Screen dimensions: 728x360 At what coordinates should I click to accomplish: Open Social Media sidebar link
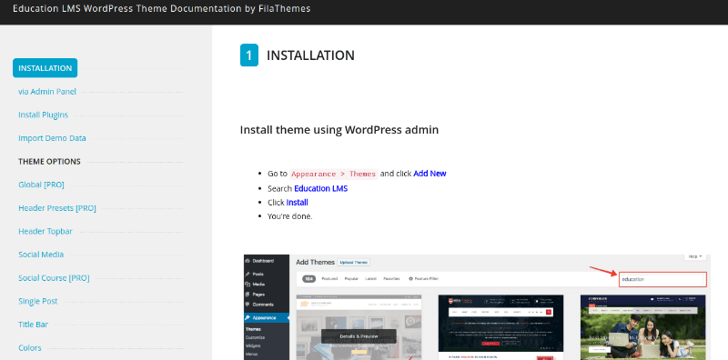pos(41,255)
